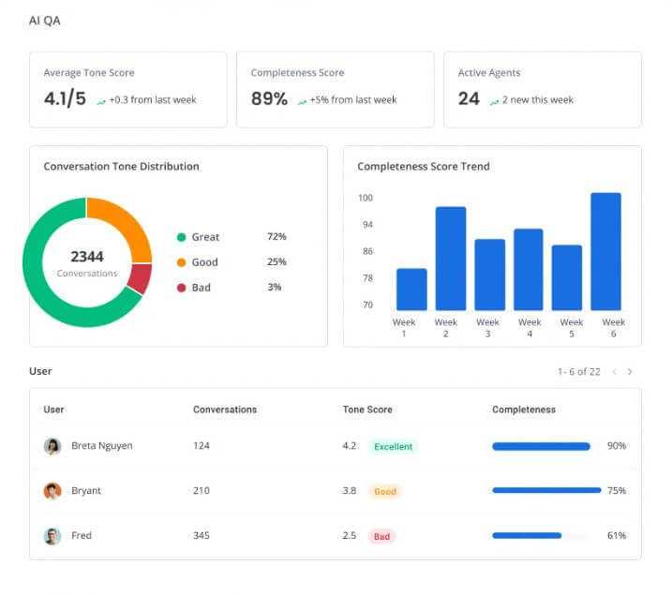Go to previous page of users
The height and width of the screenshot is (595, 672).
[615, 372]
